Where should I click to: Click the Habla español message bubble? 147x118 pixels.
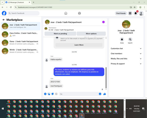coord(56,59)
